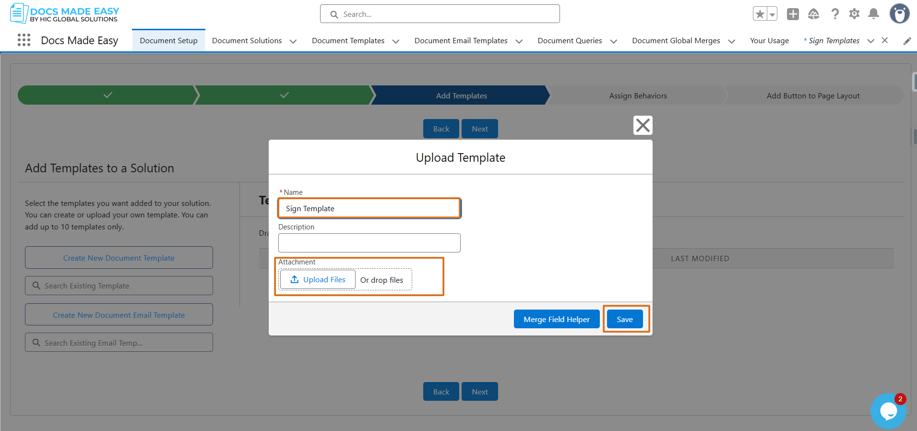Click the favorites star icon

coord(760,14)
